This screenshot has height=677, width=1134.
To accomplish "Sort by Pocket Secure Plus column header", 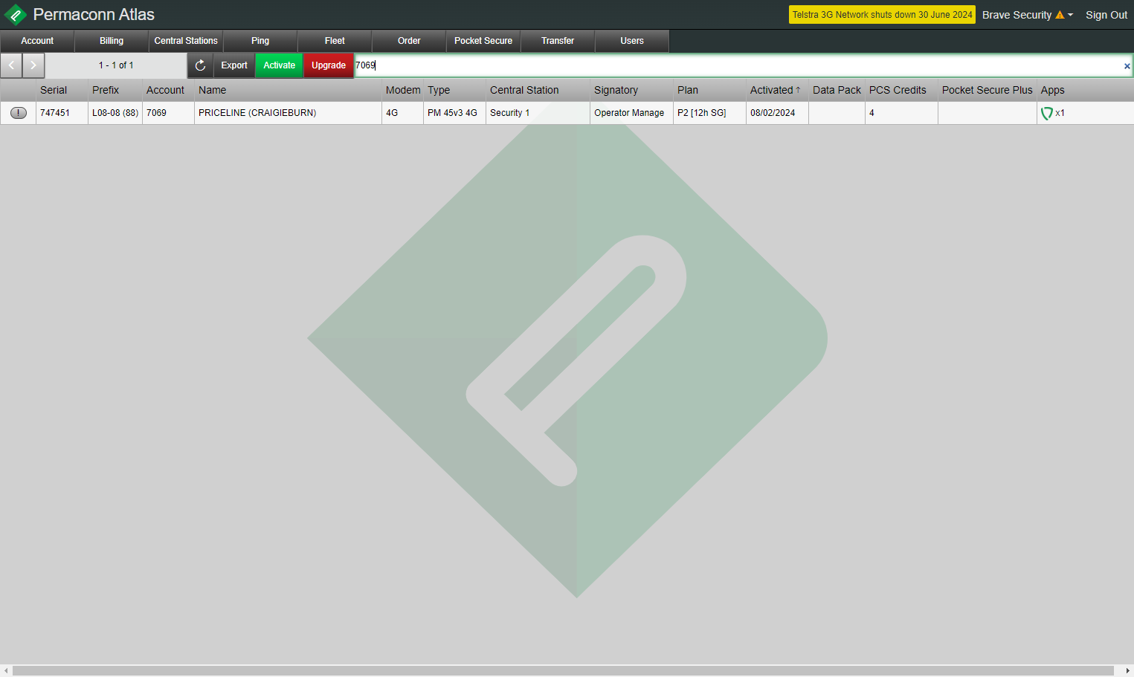I will tap(988, 90).
